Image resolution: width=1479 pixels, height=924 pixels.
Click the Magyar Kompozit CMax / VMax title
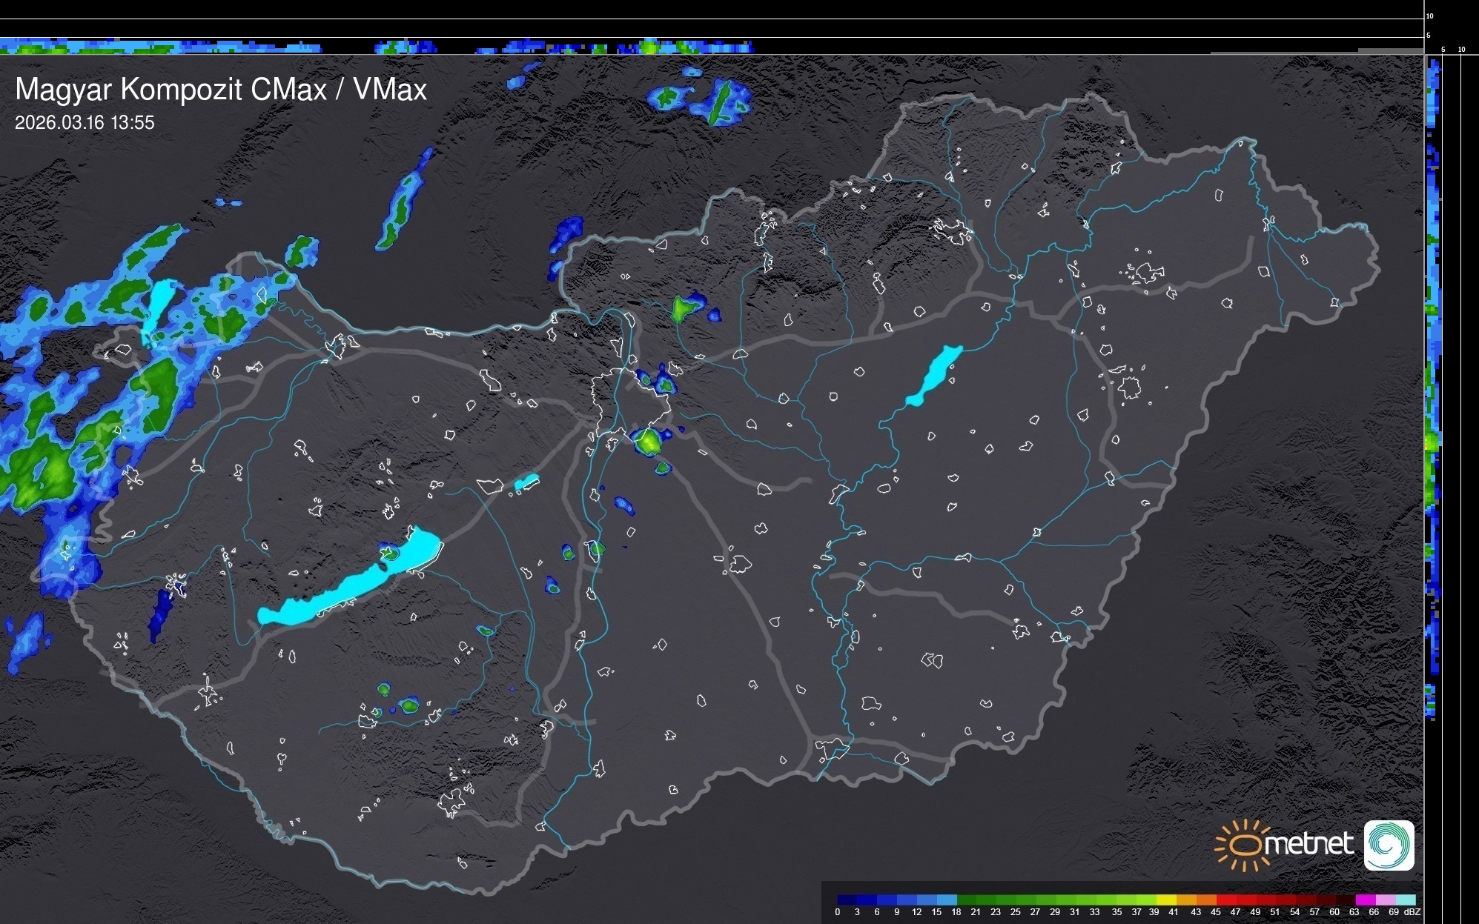221,90
